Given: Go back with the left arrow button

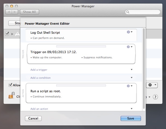Looking at the screenshot, I should coord(9,12).
